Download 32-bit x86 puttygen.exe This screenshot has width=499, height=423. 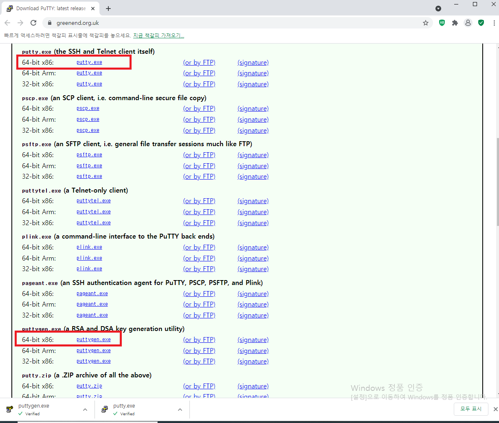94,361
